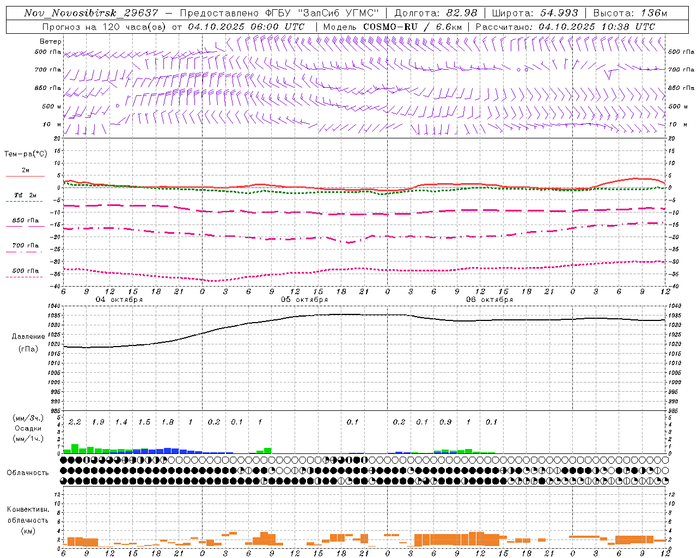
Task: Click the 'Td 2м' dew point legend entry
Action: [x=25, y=195]
